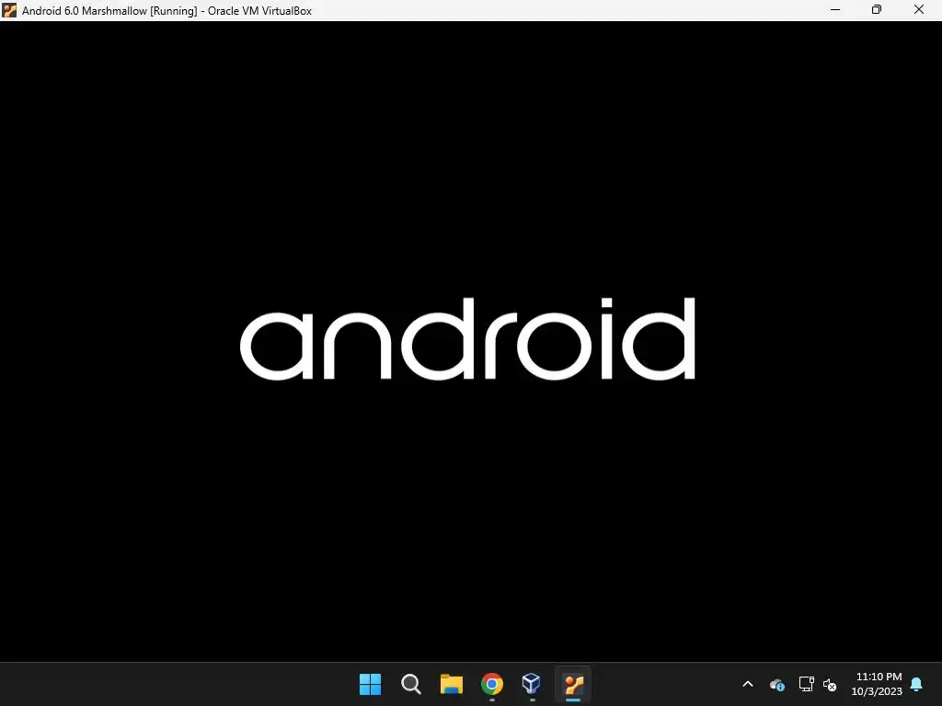This screenshot has width=942, height=706.
Task: Select the running Android VM taskbar icon
Action: point(573,684)
